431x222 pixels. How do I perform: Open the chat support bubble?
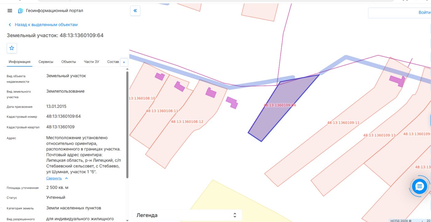420,186
